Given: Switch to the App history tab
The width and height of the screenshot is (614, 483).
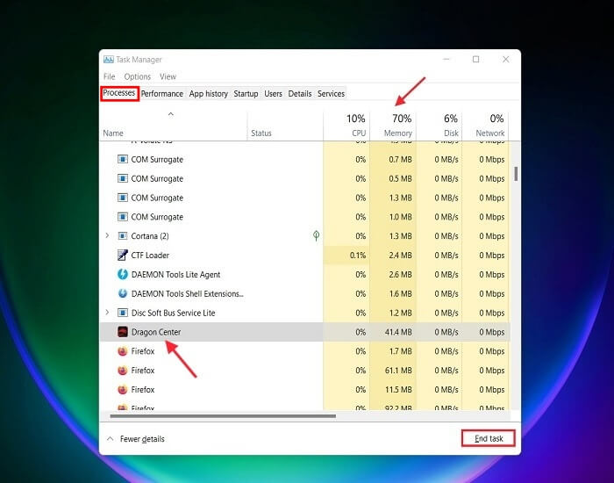Looking at the screenshot, I should [x=209, y=94].
